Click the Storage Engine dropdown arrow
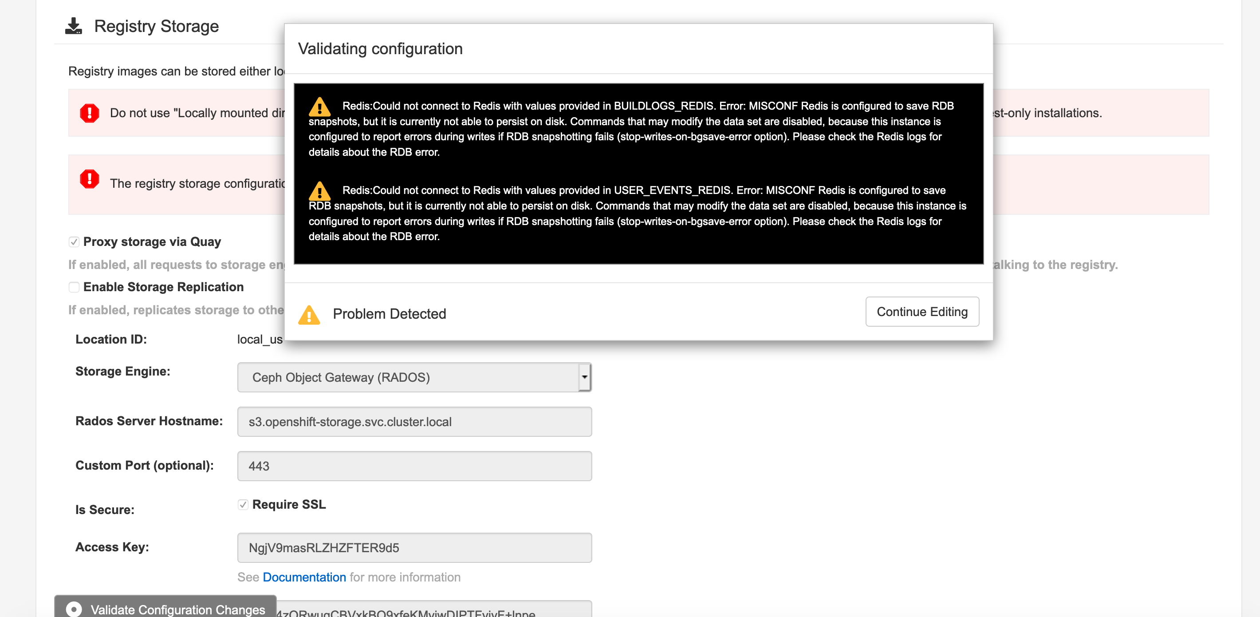Image resolution: width=1260 pixels, height=617 pixels. click(x=584, y=377)
